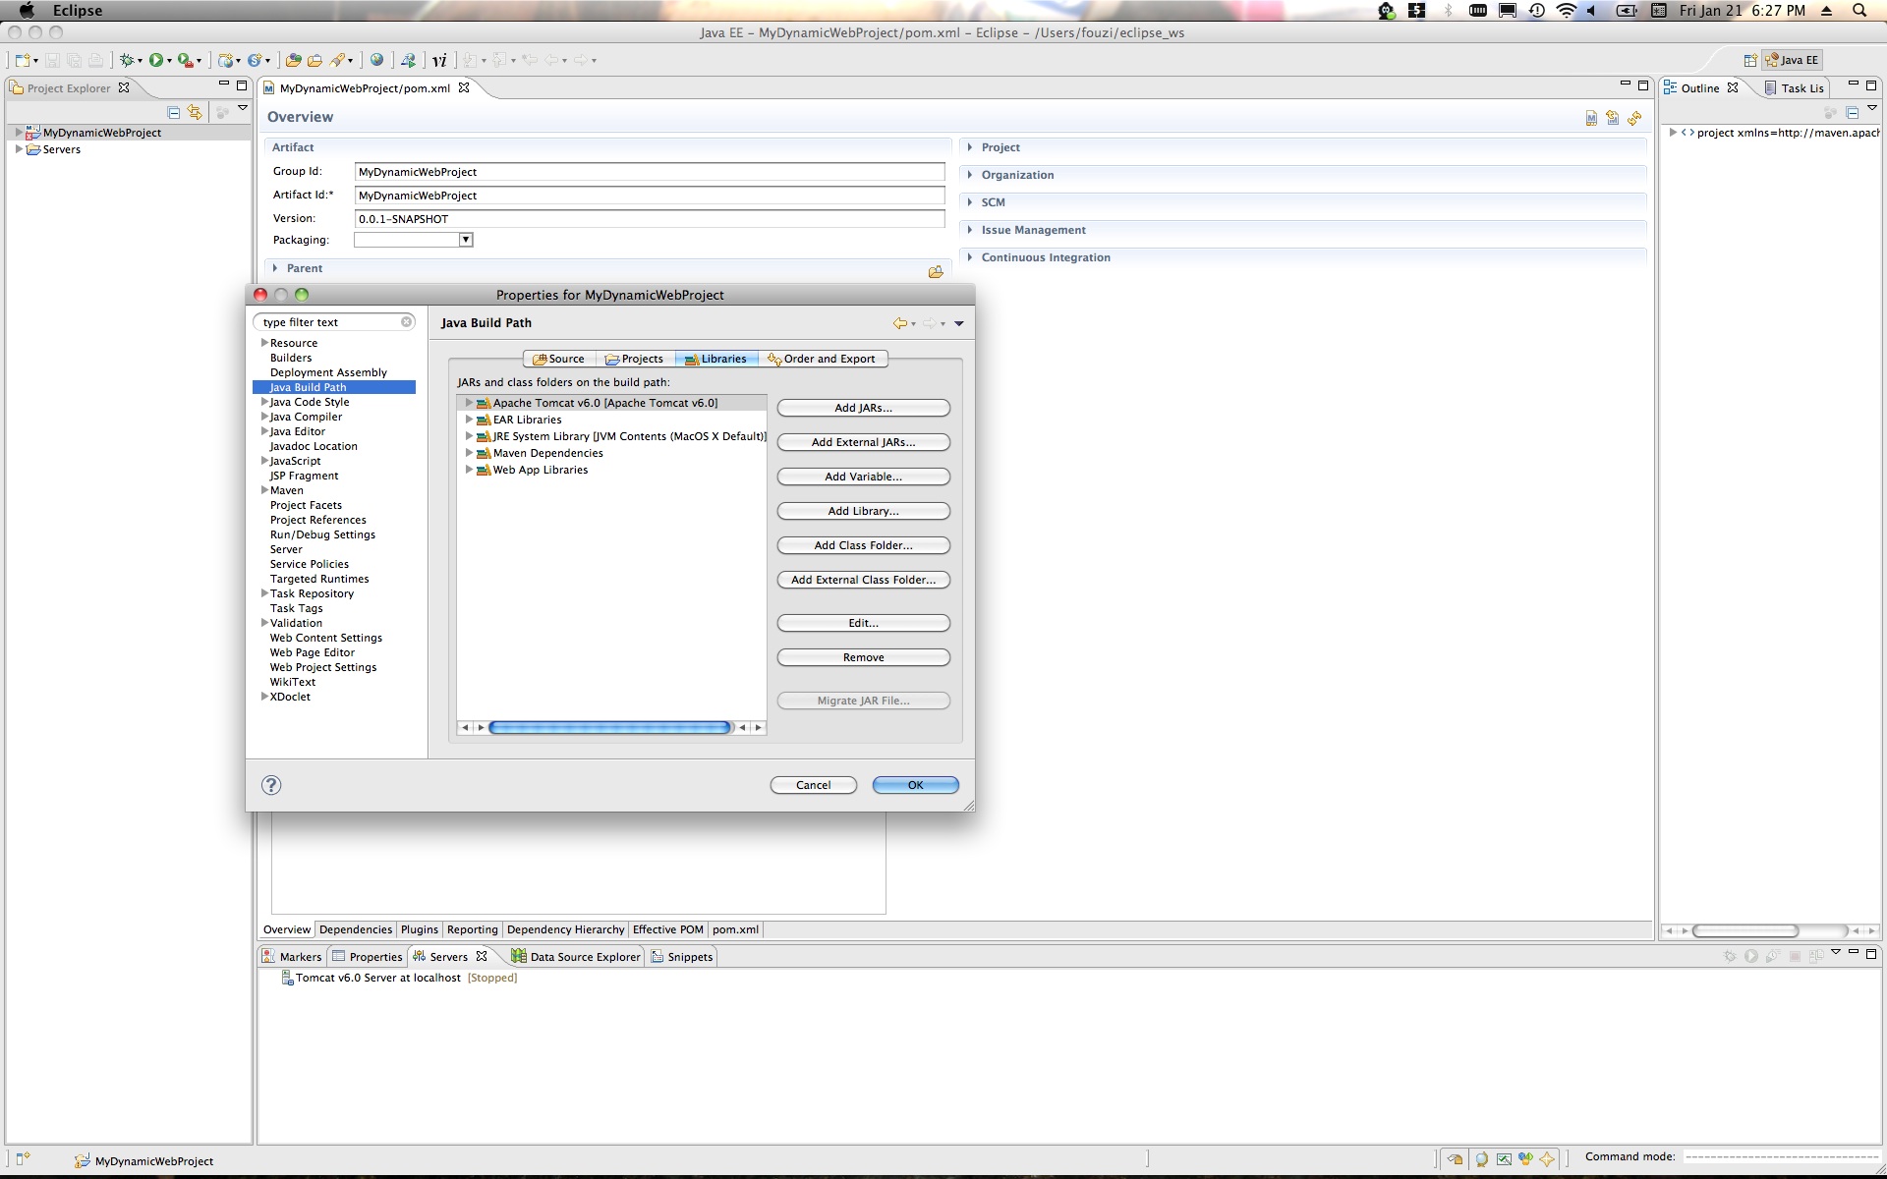Click the Open Task folder icon
The width and height of the screenshot is (1887, 1179).
click(x=314, y=60)
